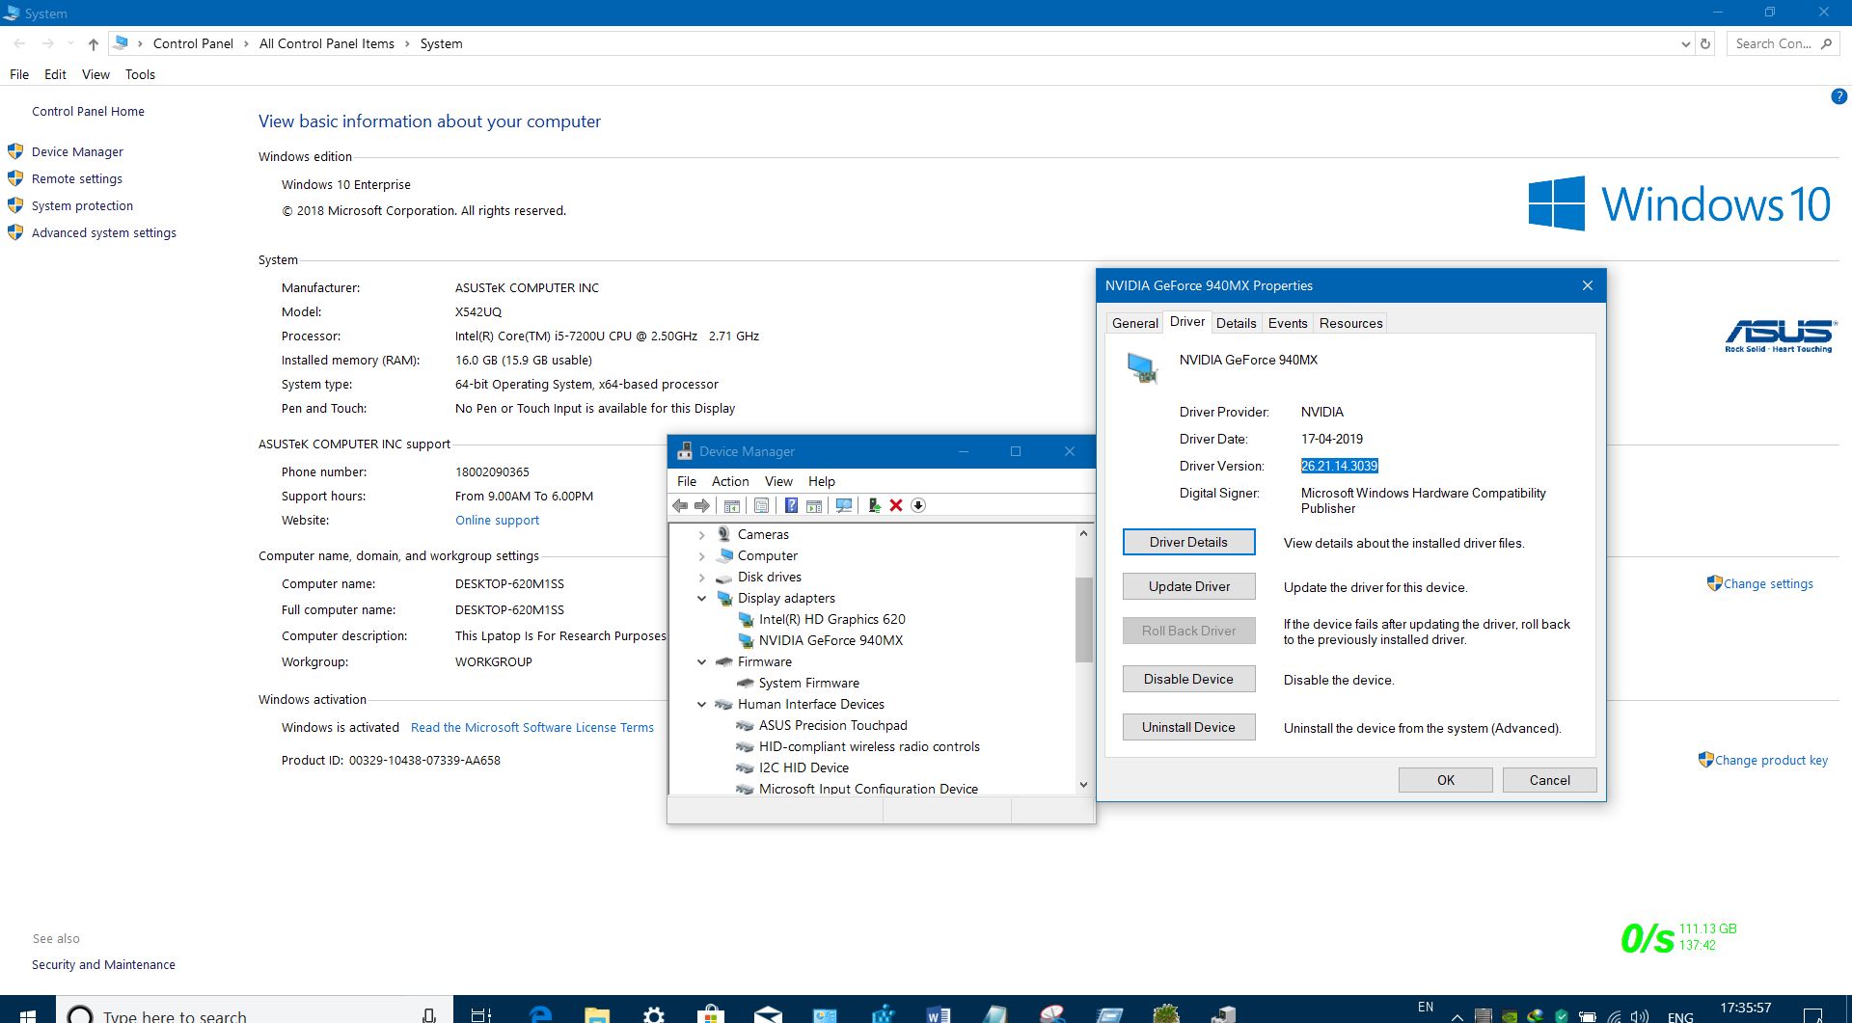Open the Action menu in Device Manager

click(730, 481)
